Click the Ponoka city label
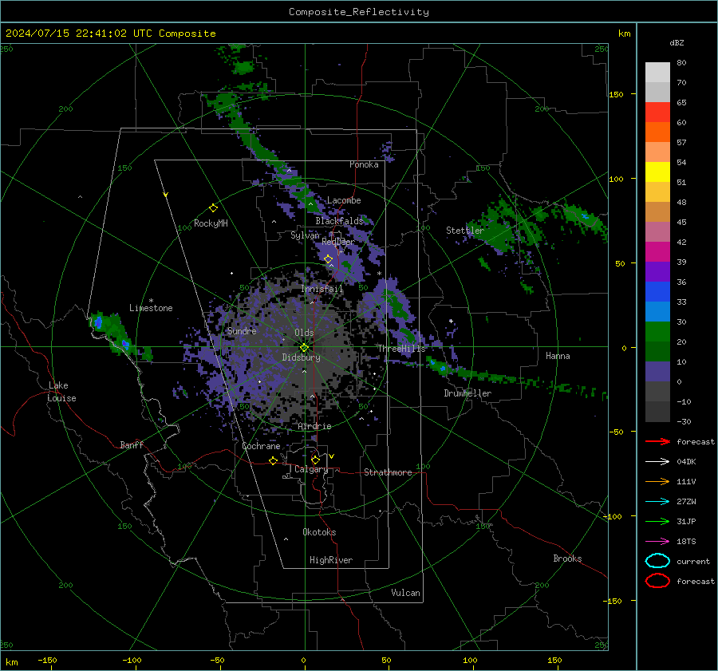 pyautogui.click(x=364, y=164)
